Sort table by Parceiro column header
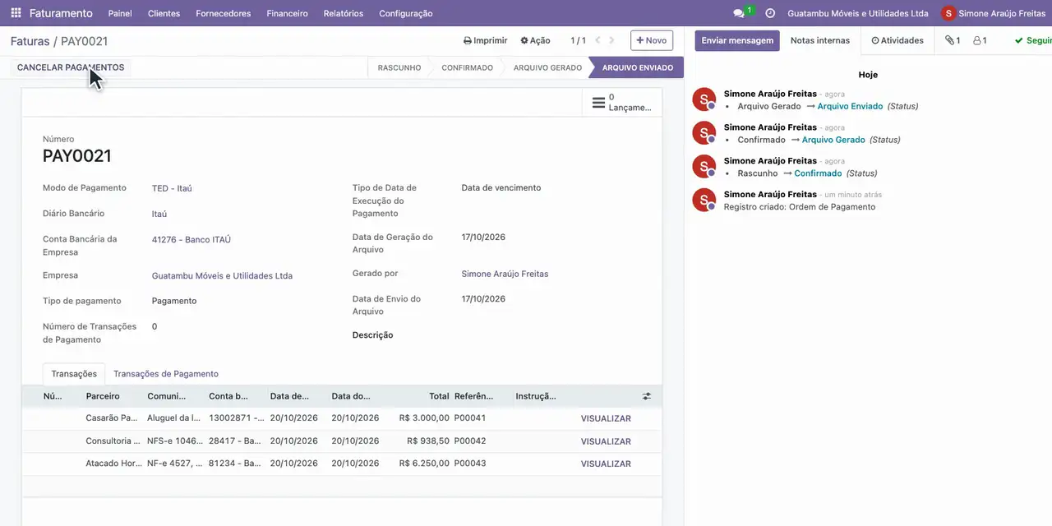1052x526 pixels. pyautogui.click(x=113, y=396)
